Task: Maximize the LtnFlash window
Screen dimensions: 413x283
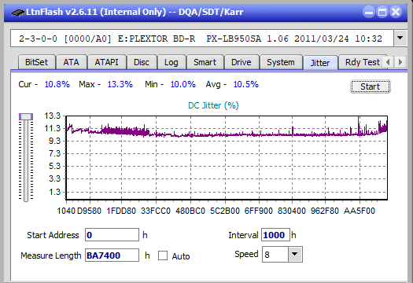Action: 382,12
